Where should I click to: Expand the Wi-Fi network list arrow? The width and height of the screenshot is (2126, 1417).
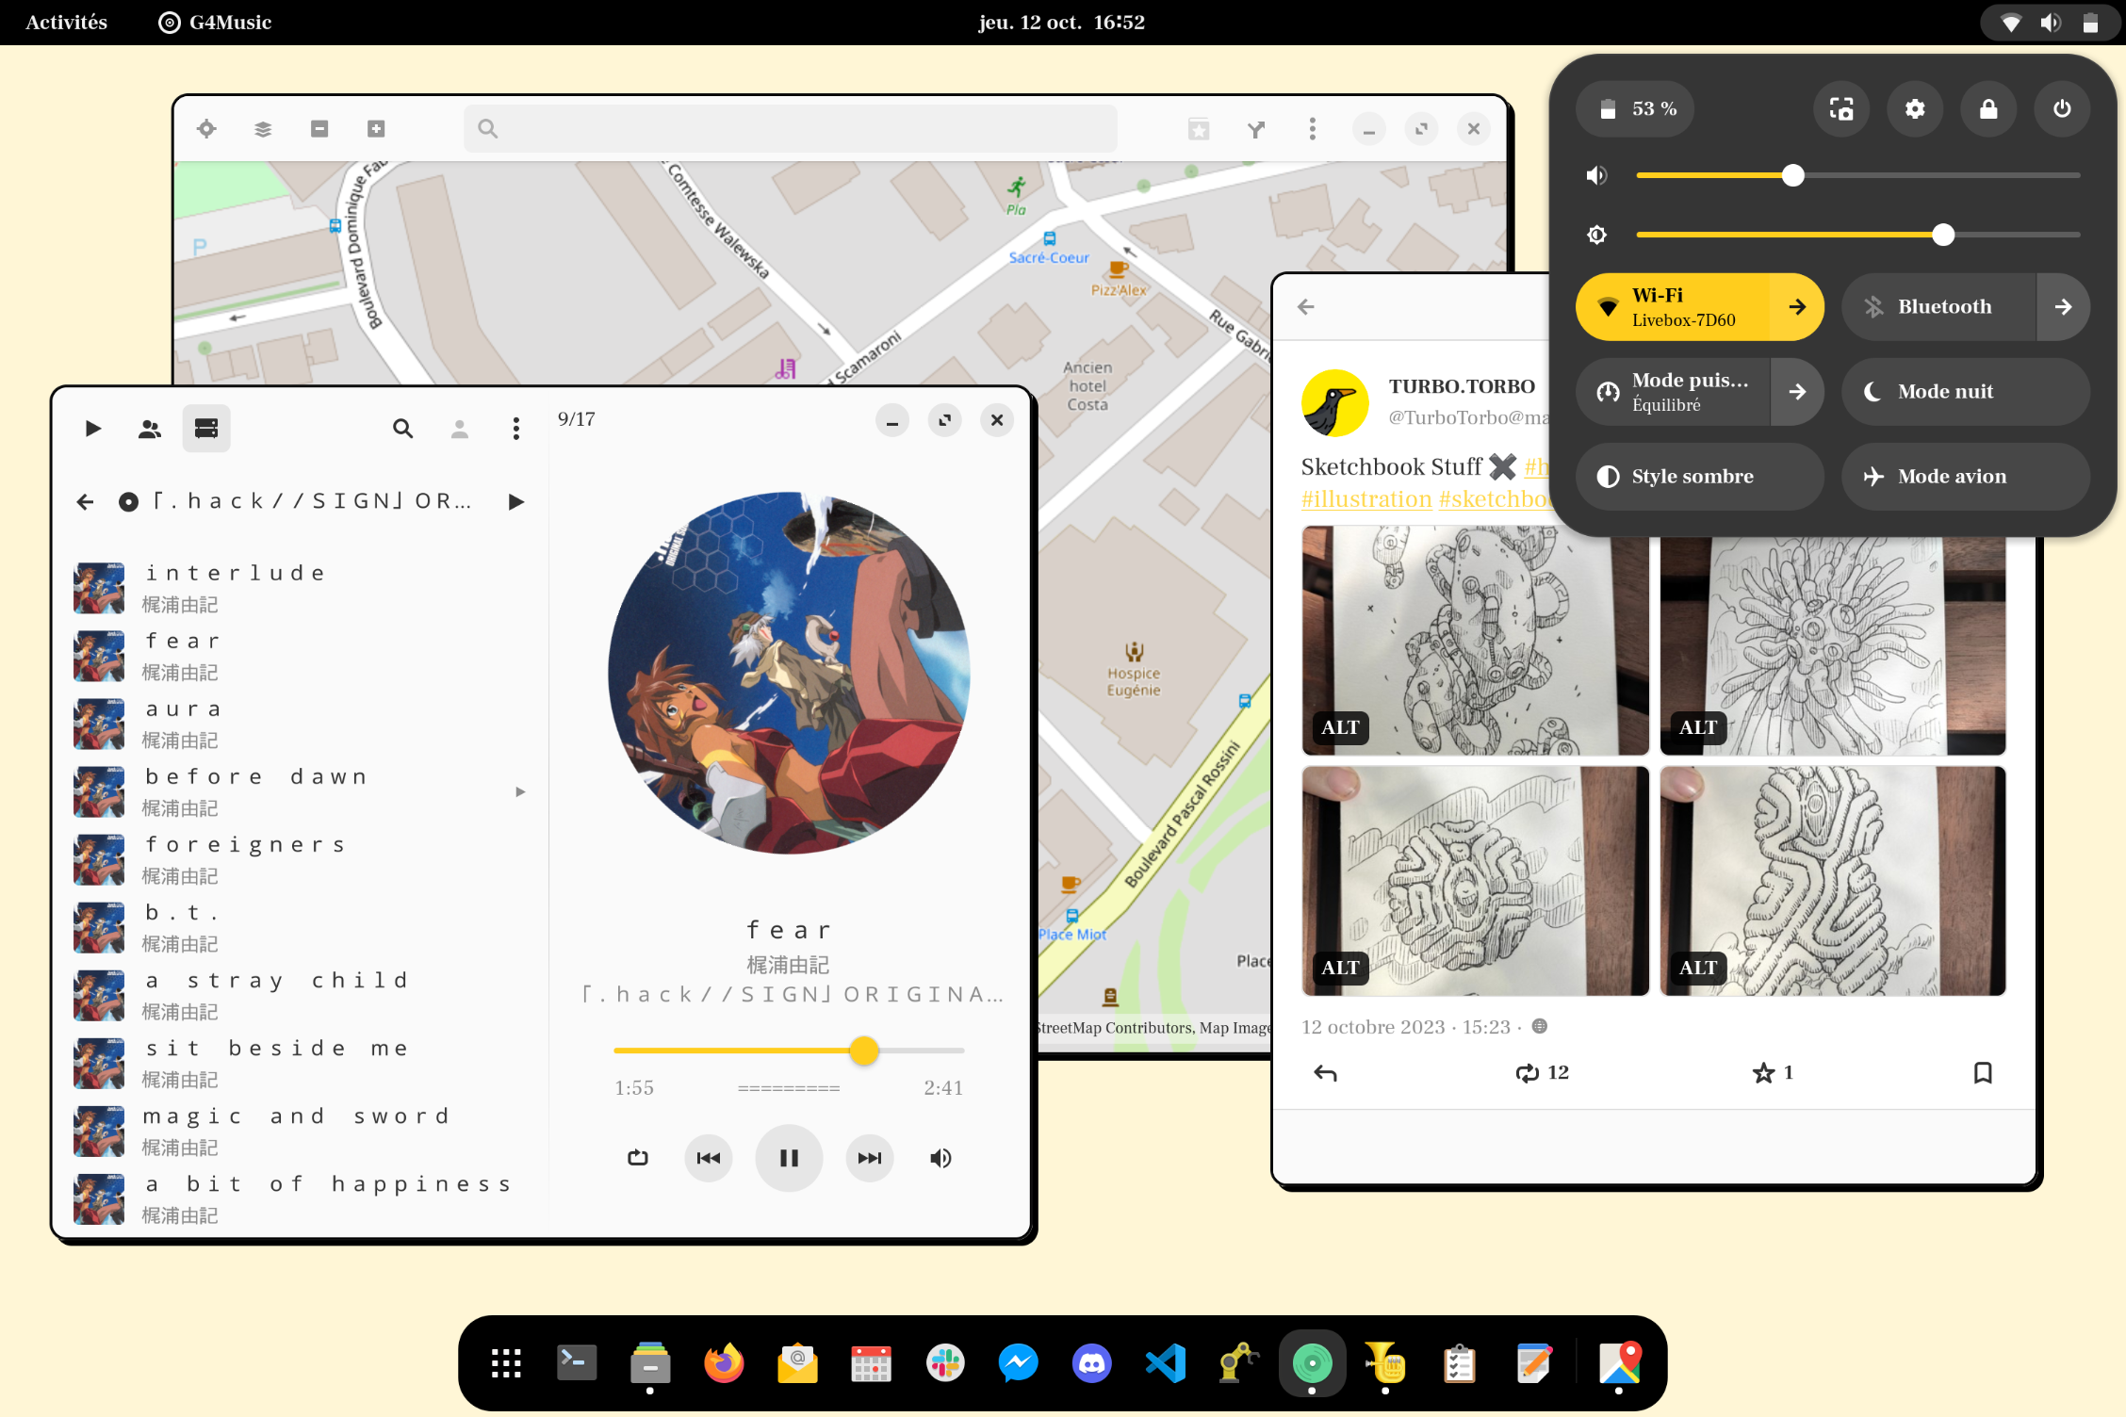(x=1797, y=307)
